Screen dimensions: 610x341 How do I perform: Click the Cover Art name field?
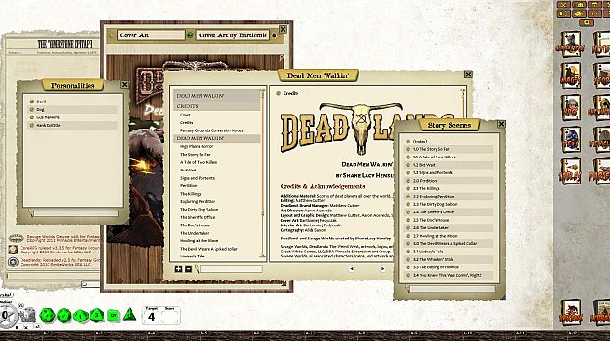(150, 35)
